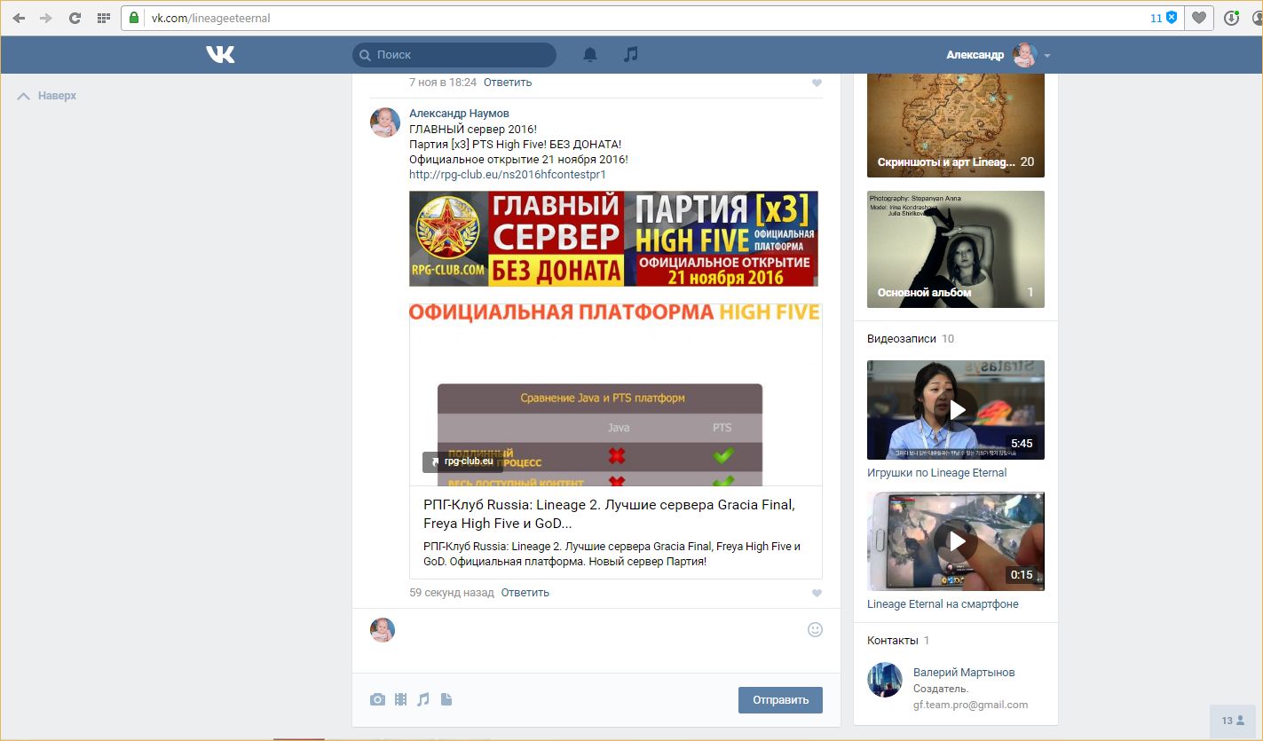Screen dimensions: 1263x741
Task: Open the notifications bell
Action: (590, 55)
